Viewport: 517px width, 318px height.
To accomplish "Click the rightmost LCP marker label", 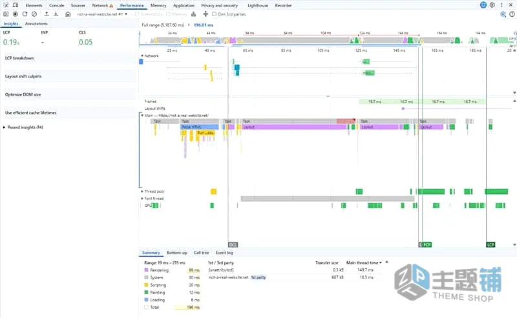I will pos(491,245).
